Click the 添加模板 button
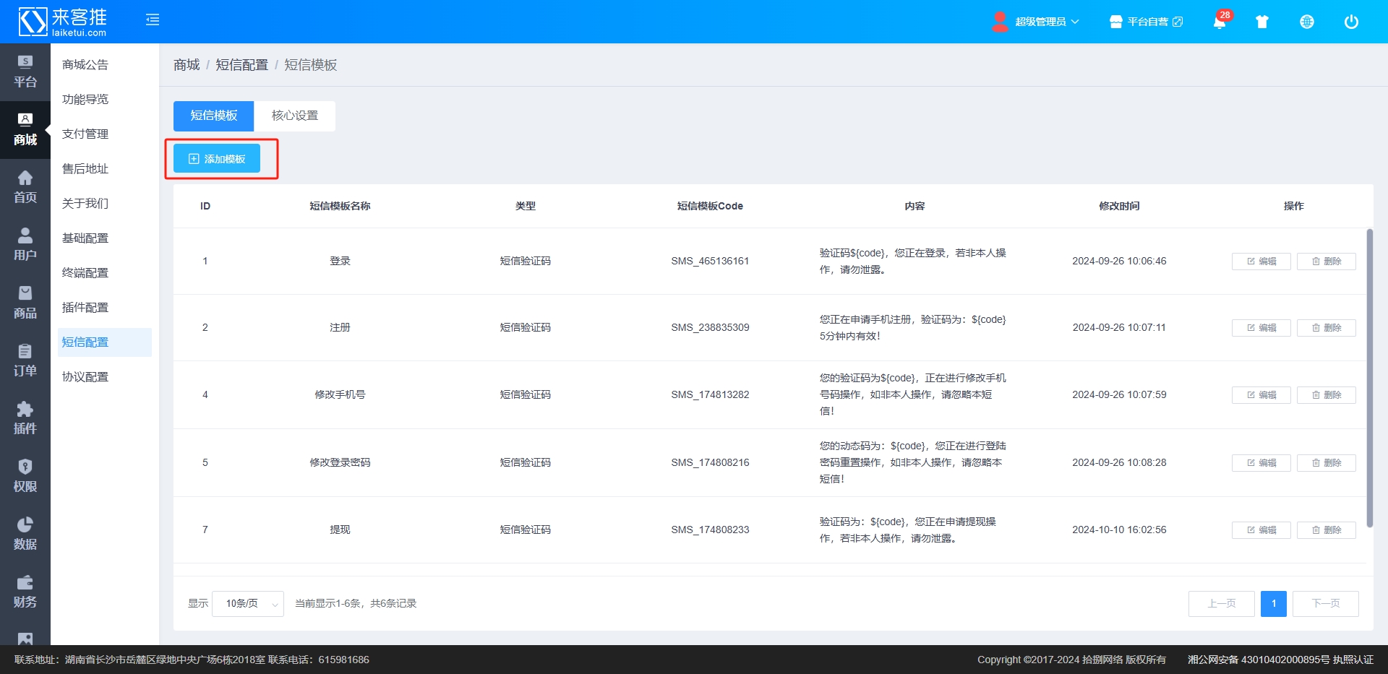Image resolution: width=1388 pixels, height=674 pixels. click(217, 159)
